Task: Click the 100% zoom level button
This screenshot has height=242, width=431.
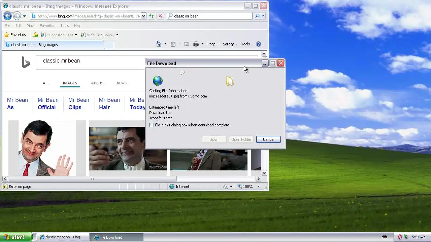Action: click(x=246, y=187)
